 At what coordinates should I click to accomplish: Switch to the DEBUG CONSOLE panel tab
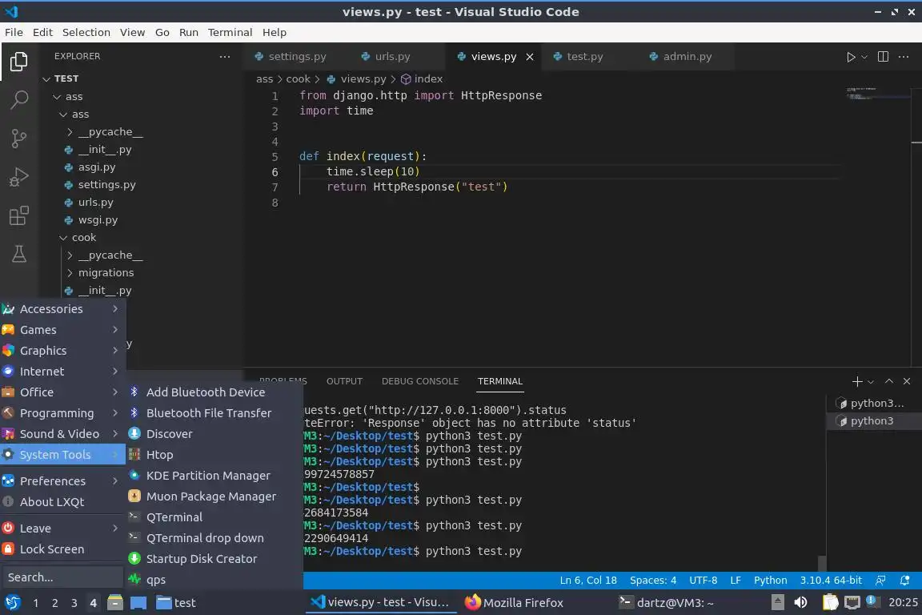[x=420, y=381]
